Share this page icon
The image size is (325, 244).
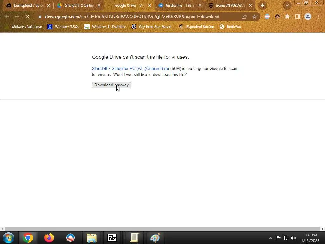coord(244,17)
